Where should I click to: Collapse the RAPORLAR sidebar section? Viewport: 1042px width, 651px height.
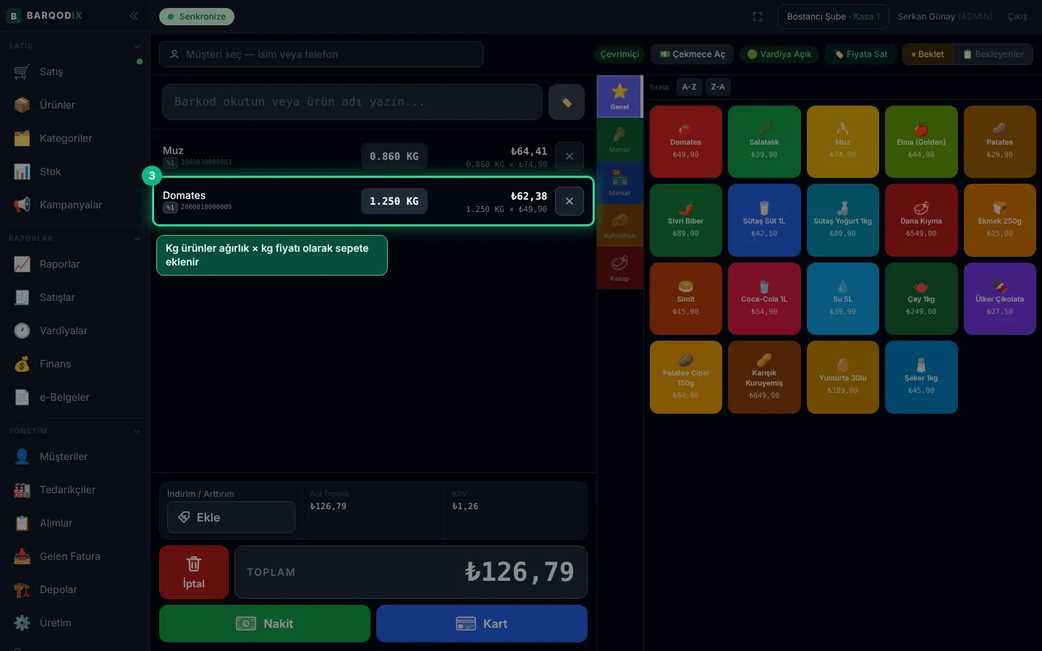point(137,239)
